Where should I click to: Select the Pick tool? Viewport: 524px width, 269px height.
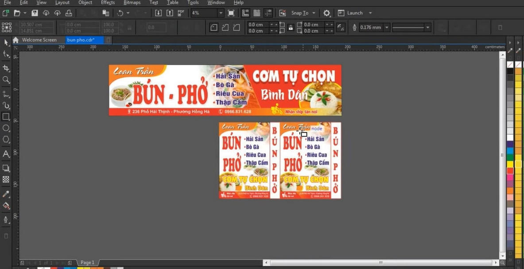(x=6, y=42)
